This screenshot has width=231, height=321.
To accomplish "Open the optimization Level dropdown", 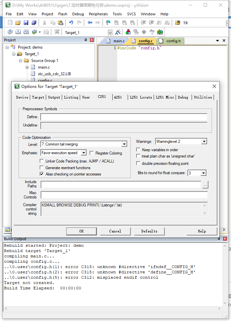I will tap(124, 144).
